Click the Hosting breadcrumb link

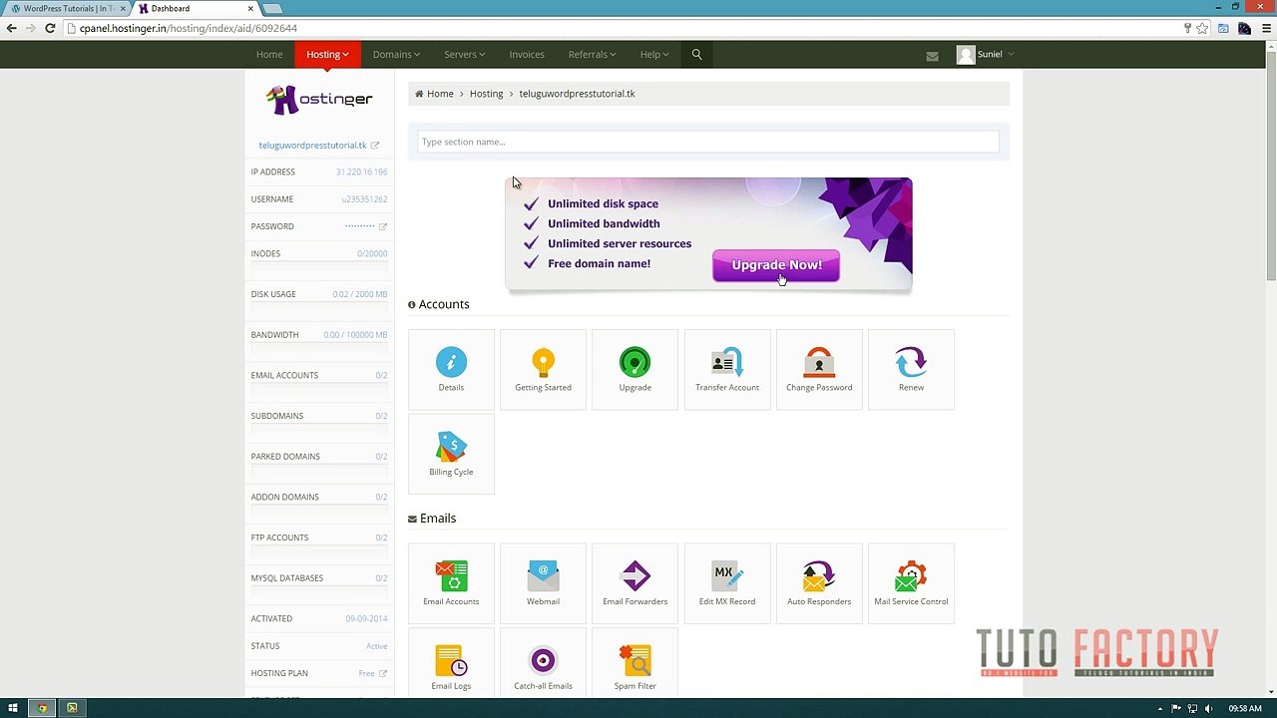tap(486, 94)
